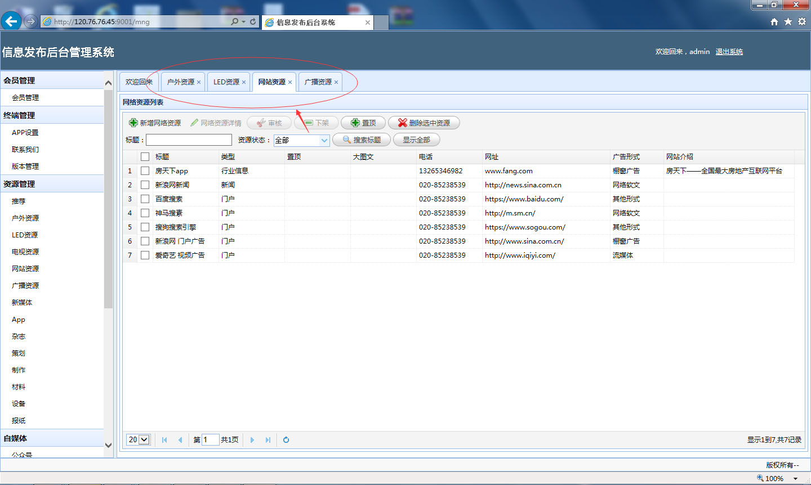Click the 删除选中资源 delete button
Screen dimensions: 811x485
(x=424, y=123)
